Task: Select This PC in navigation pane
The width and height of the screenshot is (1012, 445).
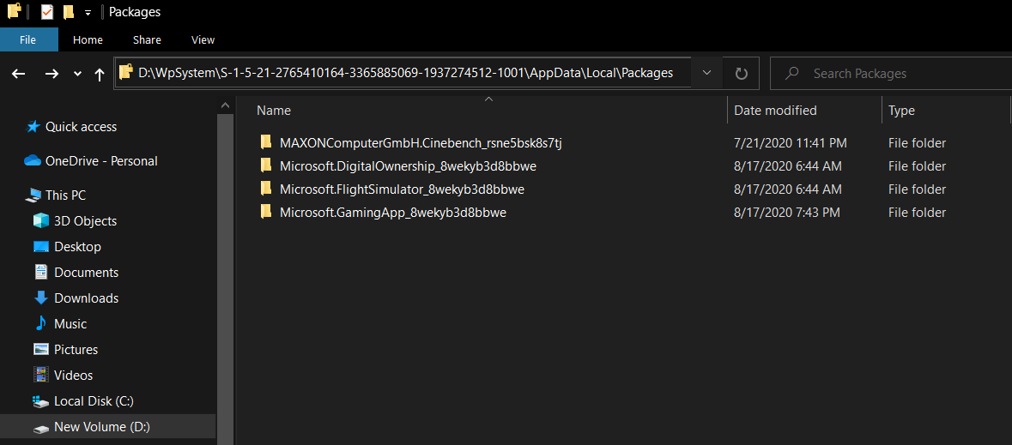Action: (x=65, y=195)
